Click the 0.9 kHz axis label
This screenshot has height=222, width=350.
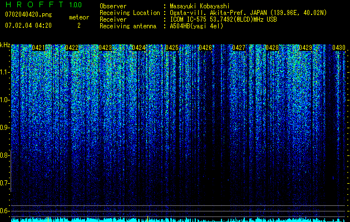[x=4, y=128]
